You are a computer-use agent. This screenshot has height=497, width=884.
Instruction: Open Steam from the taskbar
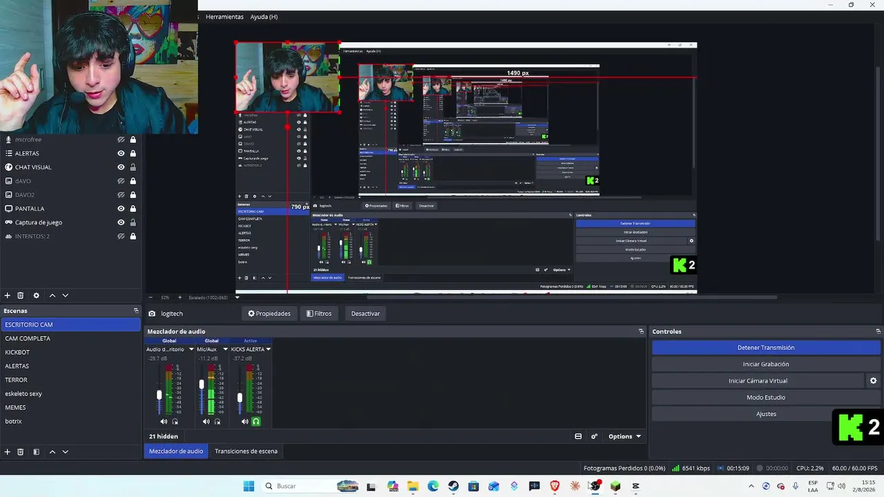[453, 486]
